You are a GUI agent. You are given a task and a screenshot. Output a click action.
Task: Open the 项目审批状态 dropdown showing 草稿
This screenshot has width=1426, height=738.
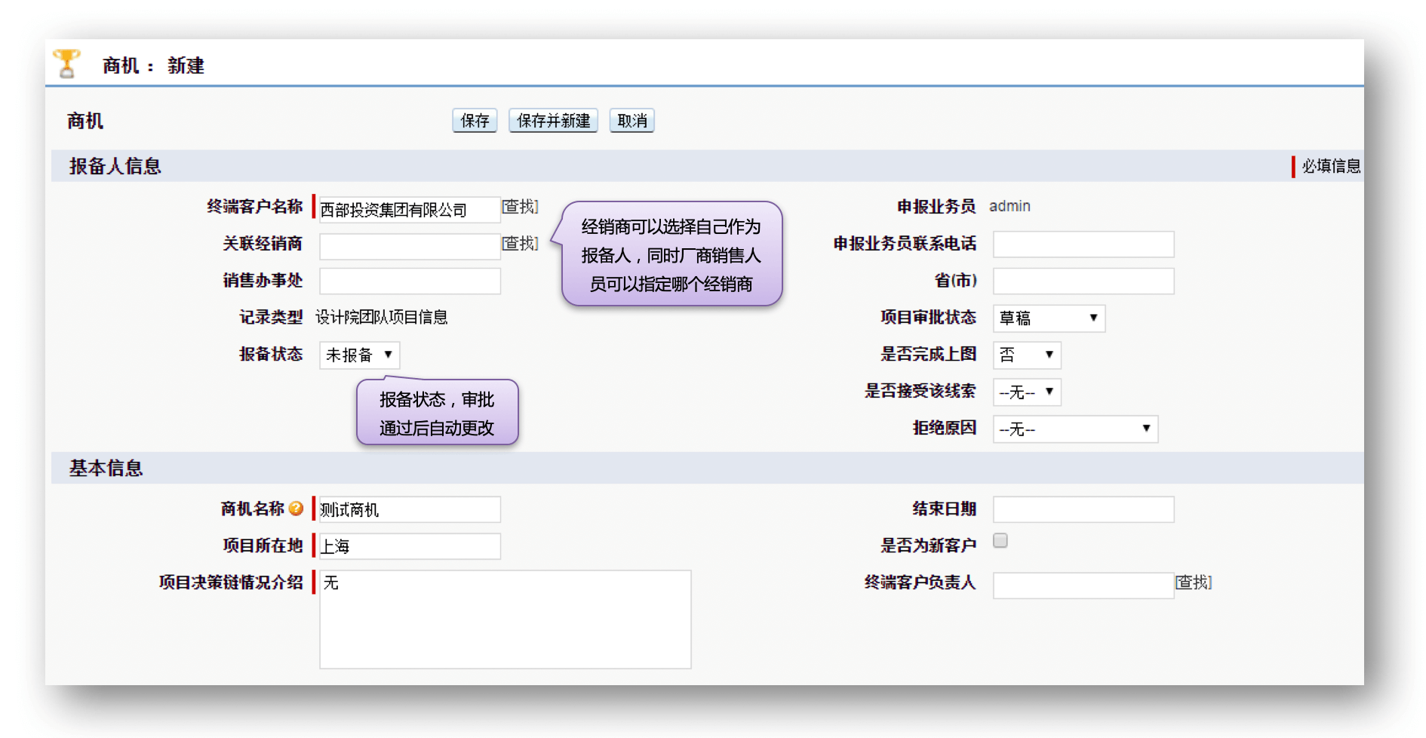click(1049, 318)
